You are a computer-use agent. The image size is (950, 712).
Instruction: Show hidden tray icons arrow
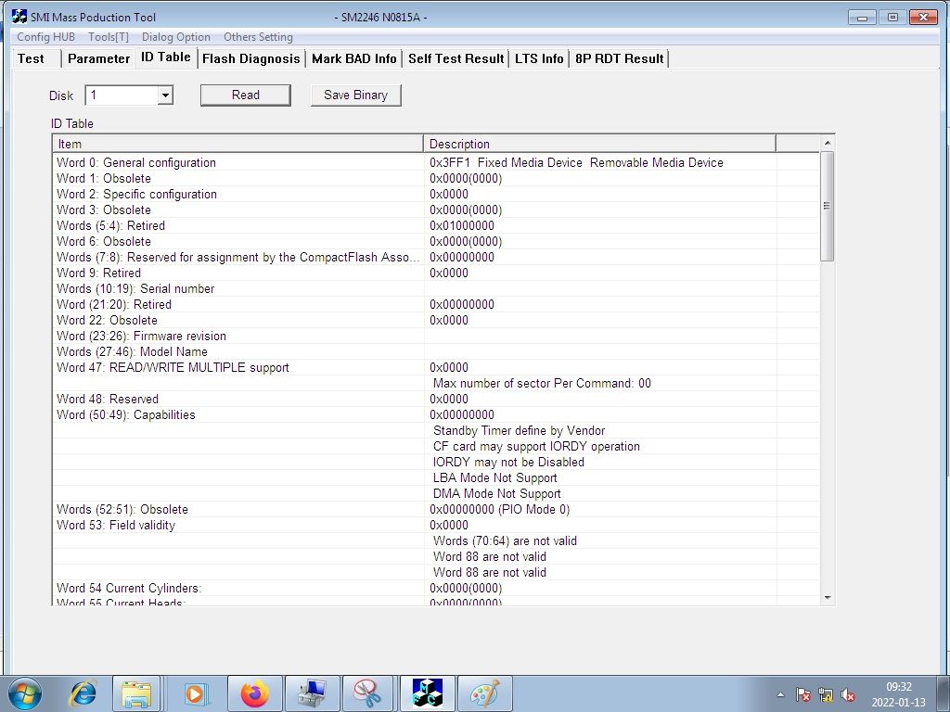click(780, 694)
